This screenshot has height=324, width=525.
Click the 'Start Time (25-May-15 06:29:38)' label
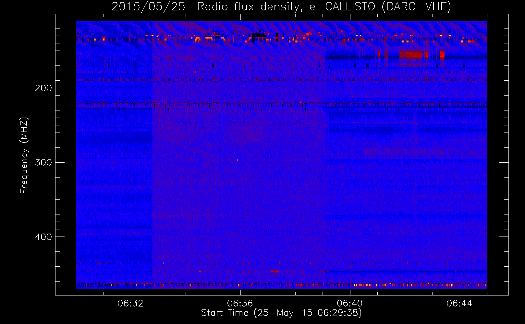281,313
